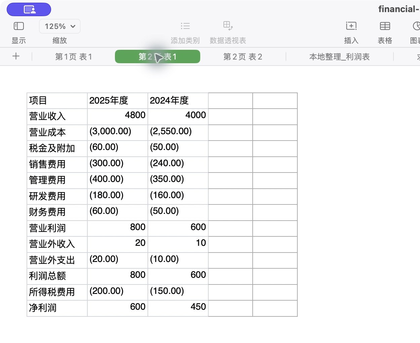Select cell with value 20
Viewport: 420px width, 343px height.
(118, 244)
